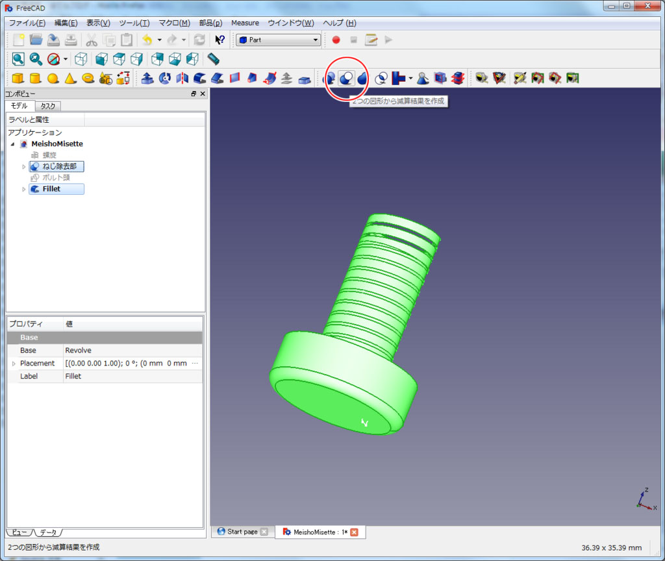
Task: Switch to the タスク tab
Action: (x=48, y=106)
